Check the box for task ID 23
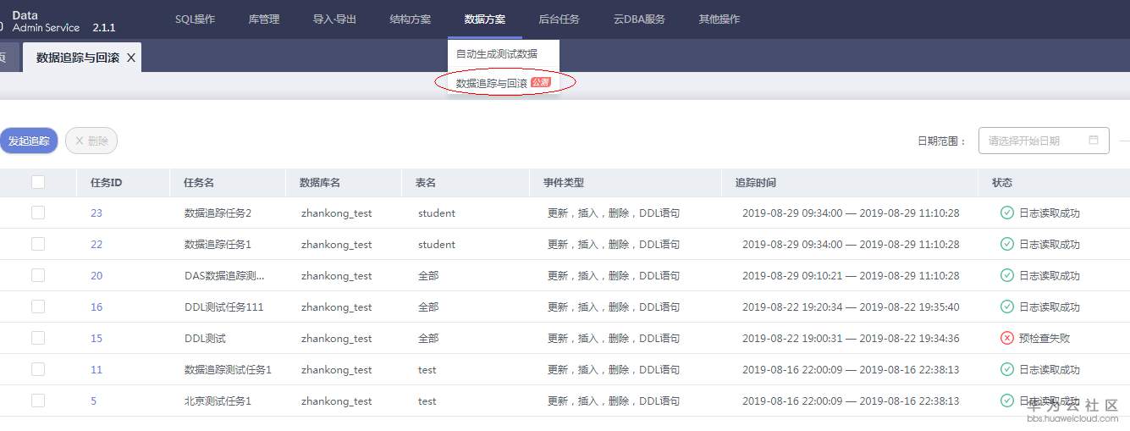Screen dimensions: 1130x431 tap(38, 213)
